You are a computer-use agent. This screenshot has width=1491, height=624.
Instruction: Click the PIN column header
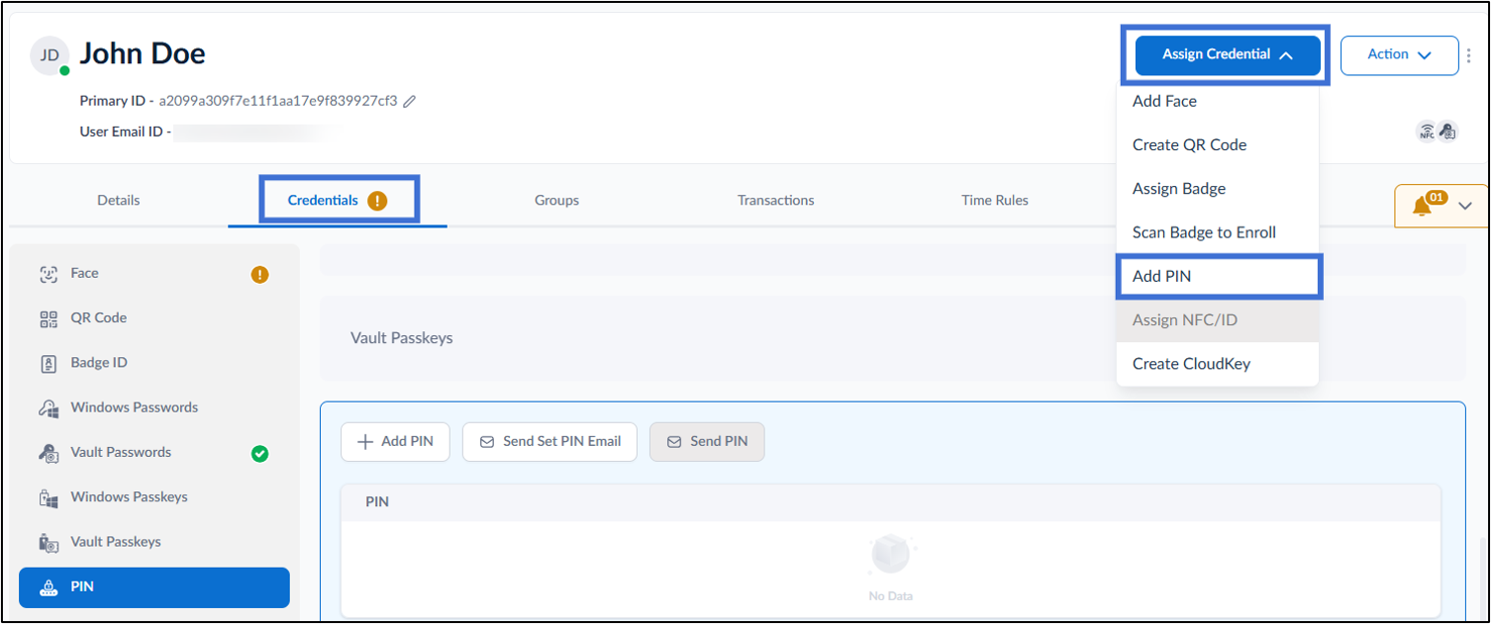tap(377, 502)
